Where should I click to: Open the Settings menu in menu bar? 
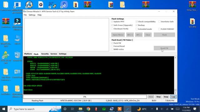32,15
